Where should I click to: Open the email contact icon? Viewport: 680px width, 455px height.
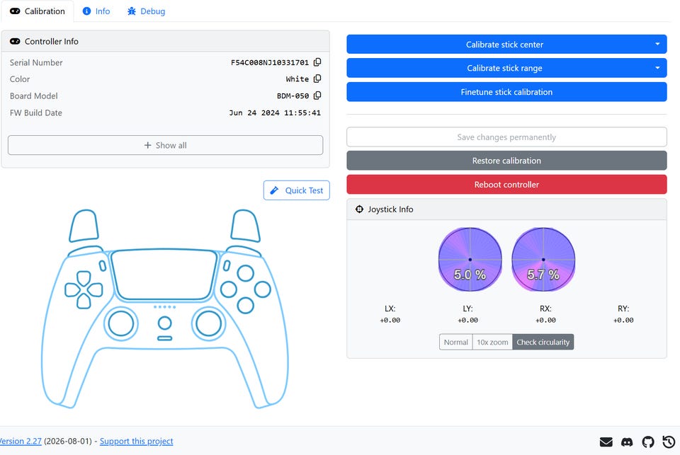(606, 442)
